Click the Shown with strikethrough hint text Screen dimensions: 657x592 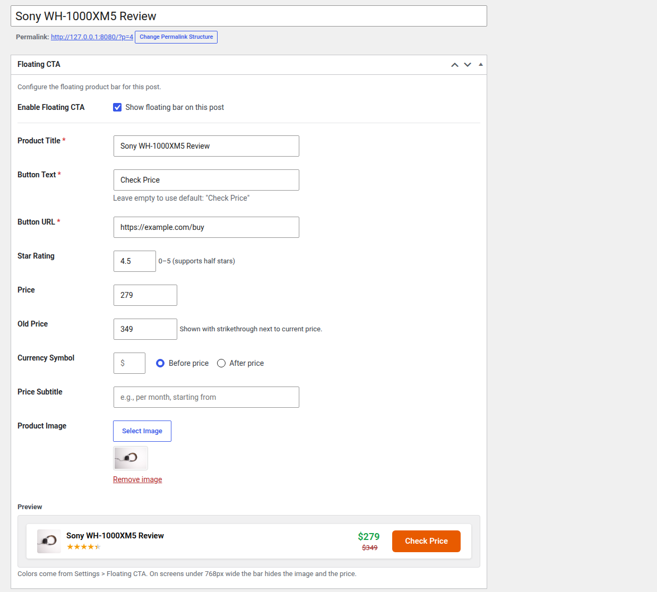(251, 329)
